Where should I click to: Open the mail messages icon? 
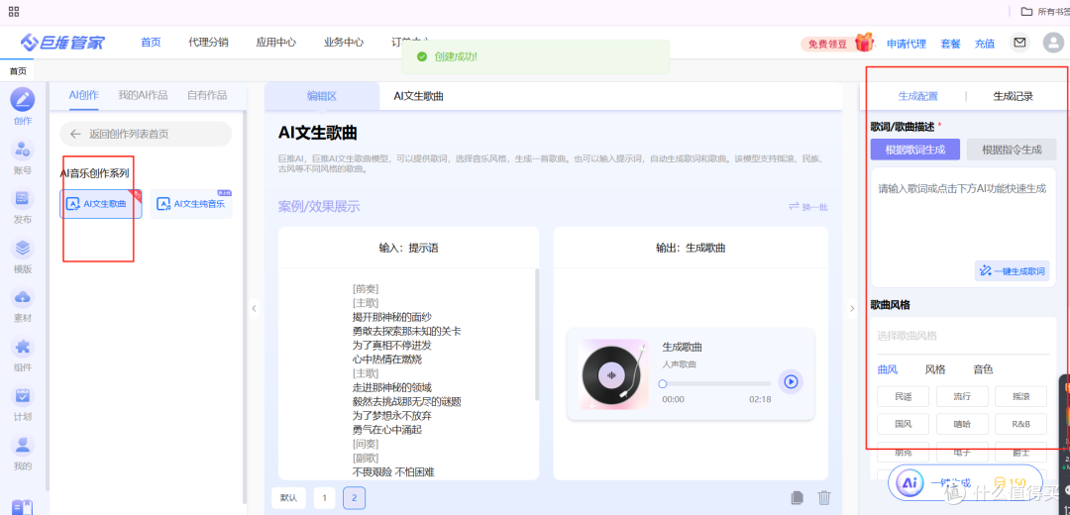click(1019, 43)
